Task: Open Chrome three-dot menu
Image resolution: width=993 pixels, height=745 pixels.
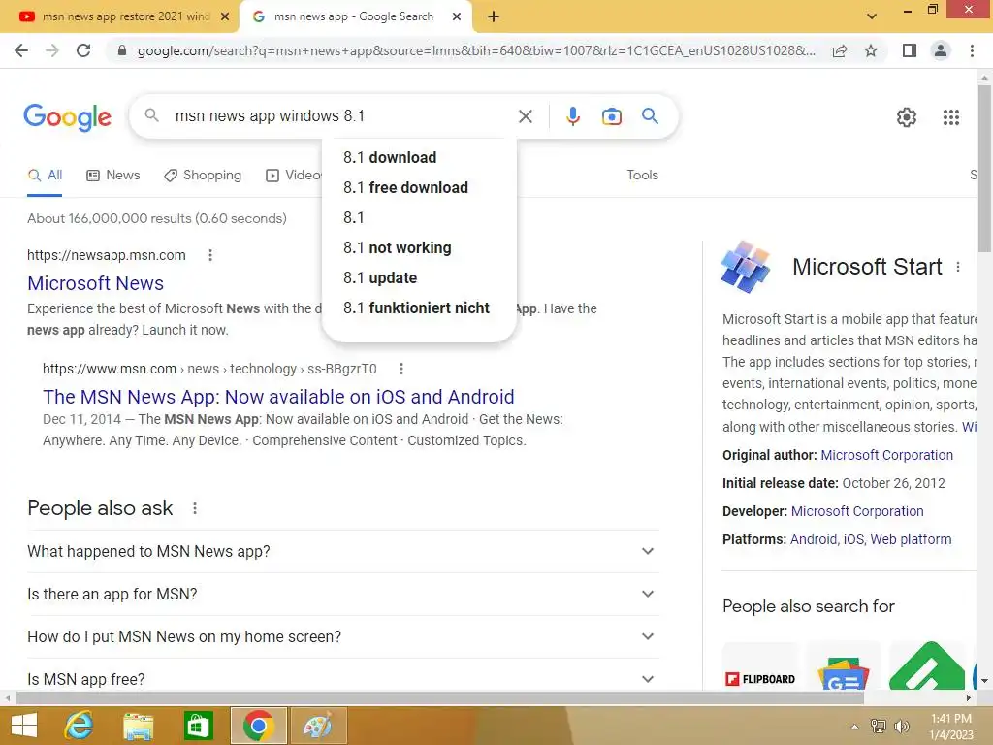Action: (972, 50)
